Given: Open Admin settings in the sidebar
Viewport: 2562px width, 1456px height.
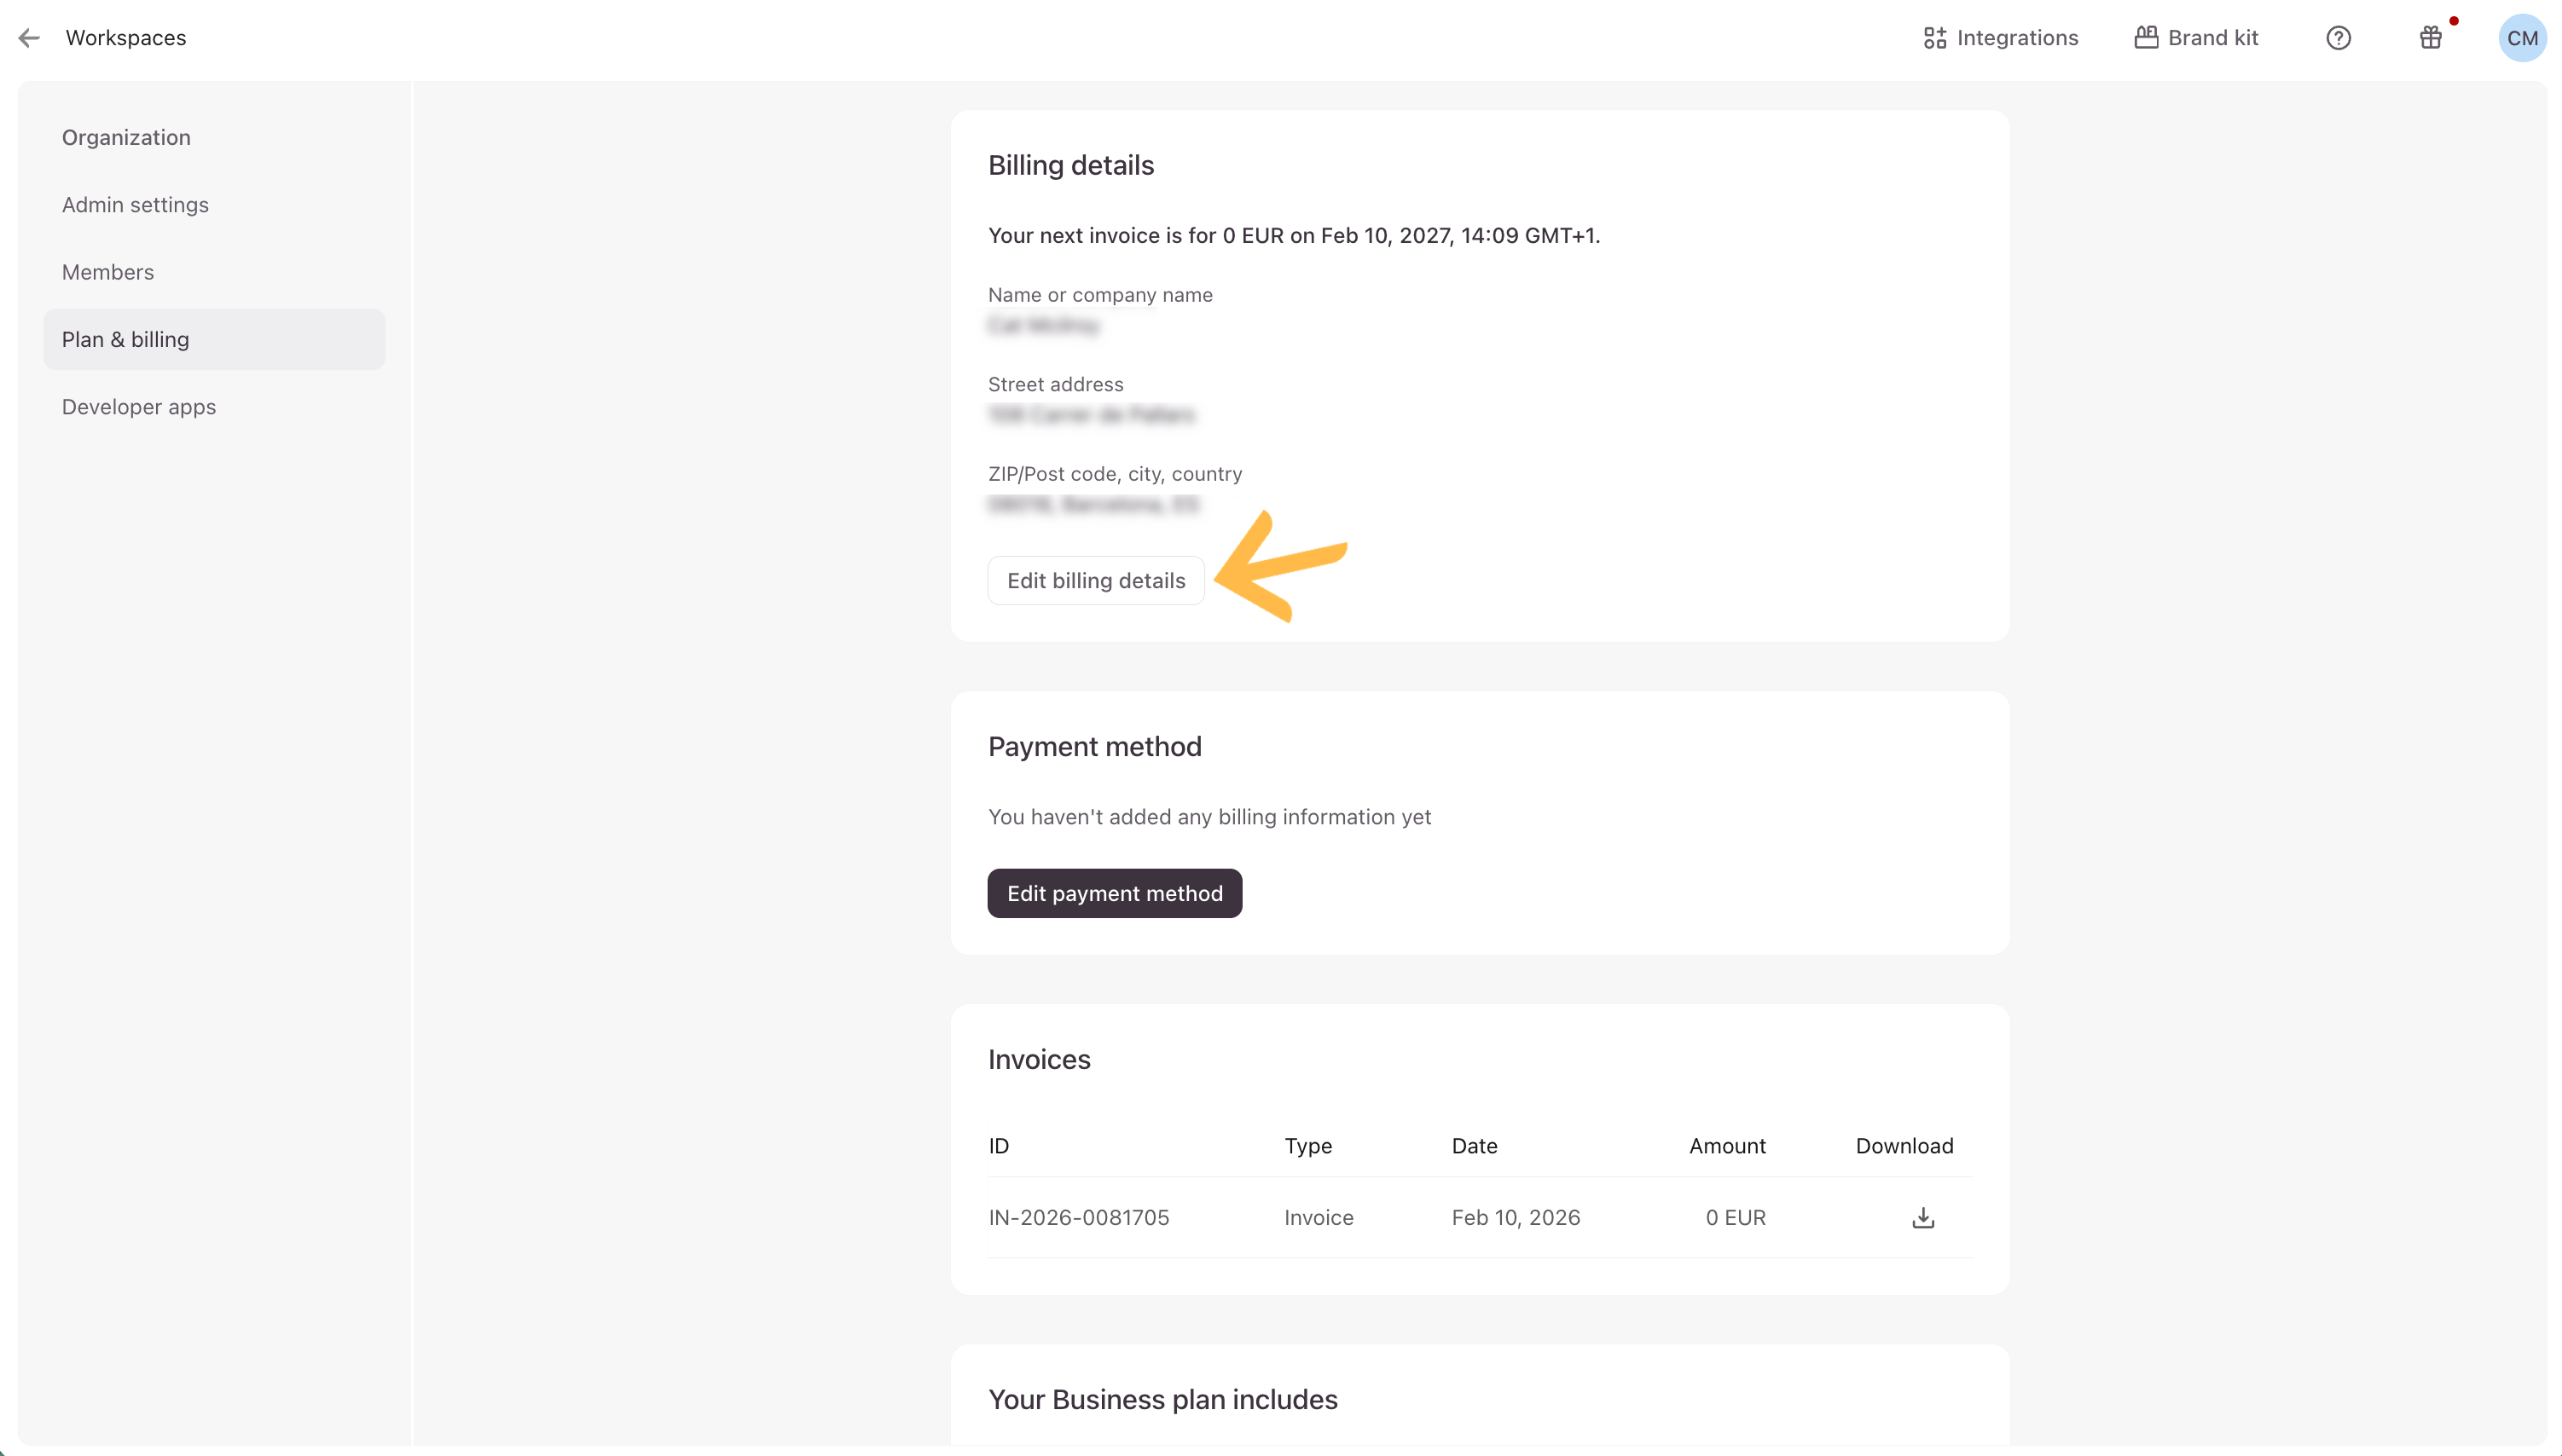Looking at the screenshot, I should (x=135, y=205).
